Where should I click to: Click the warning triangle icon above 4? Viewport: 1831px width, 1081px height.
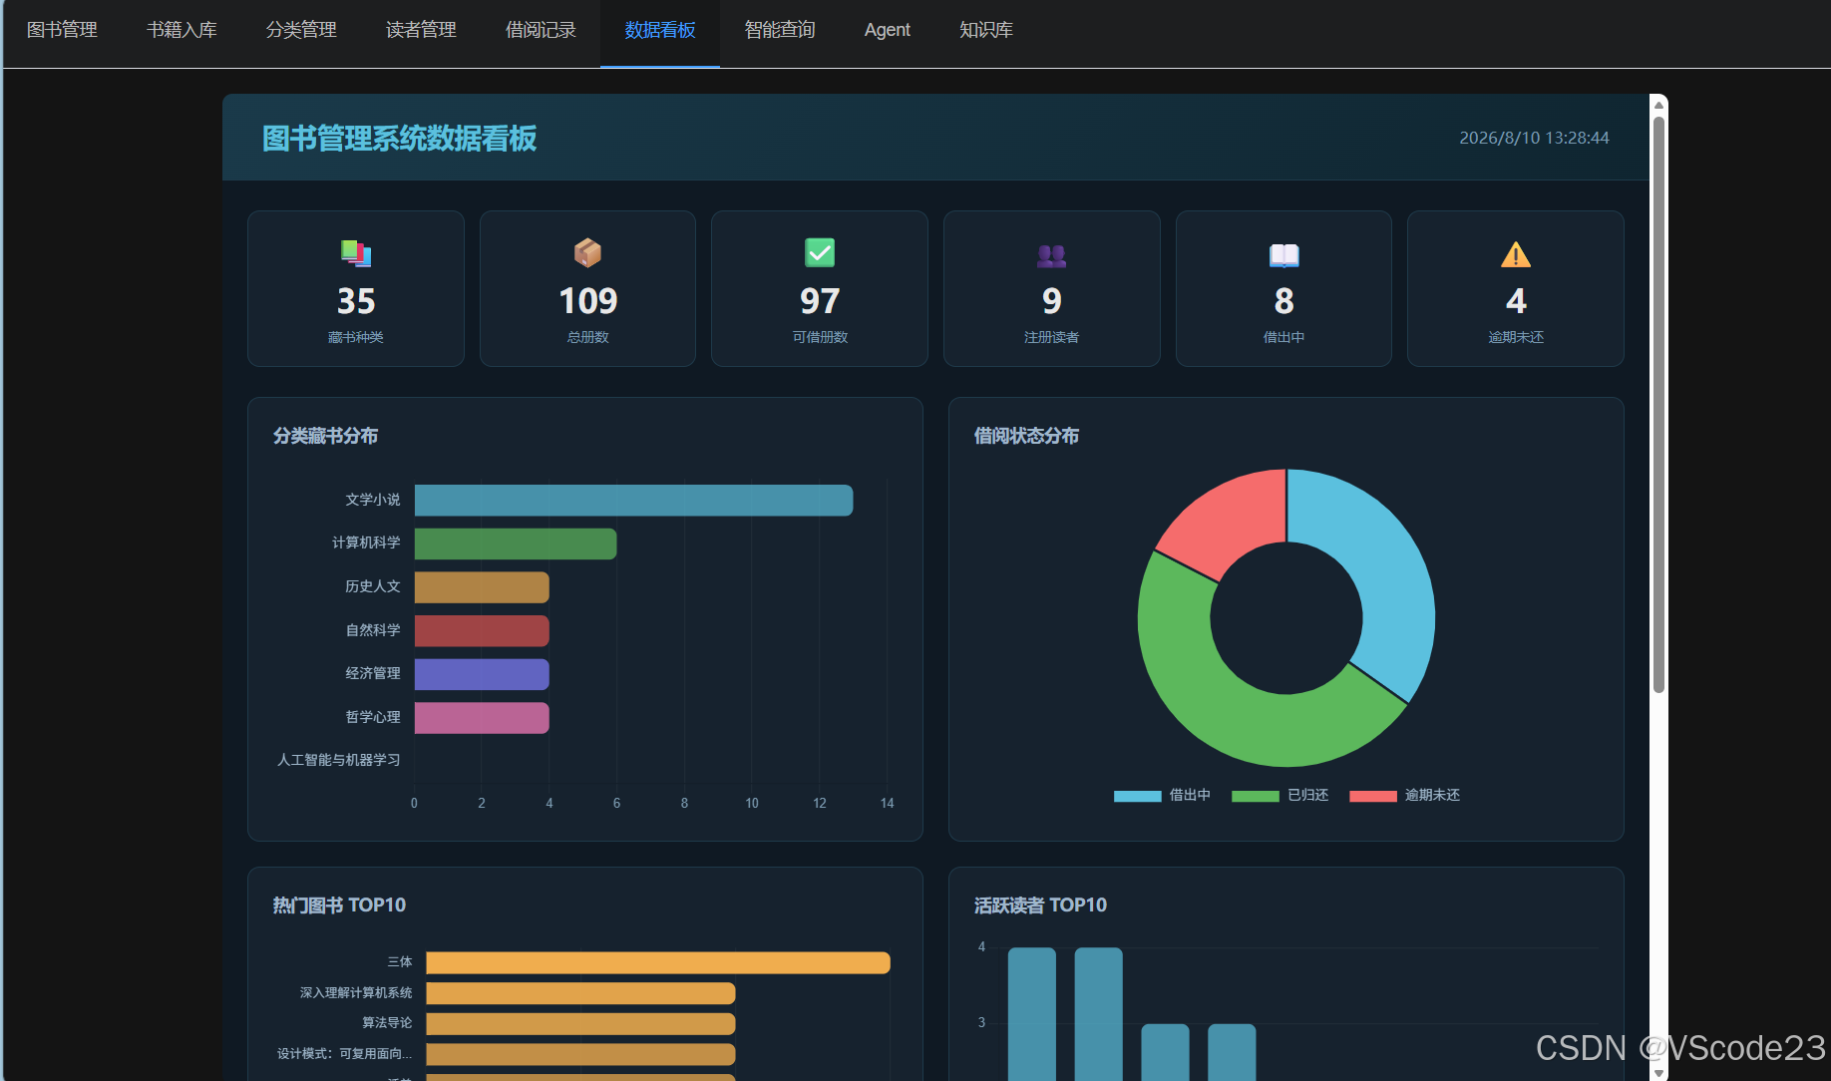coord(1516,254)
